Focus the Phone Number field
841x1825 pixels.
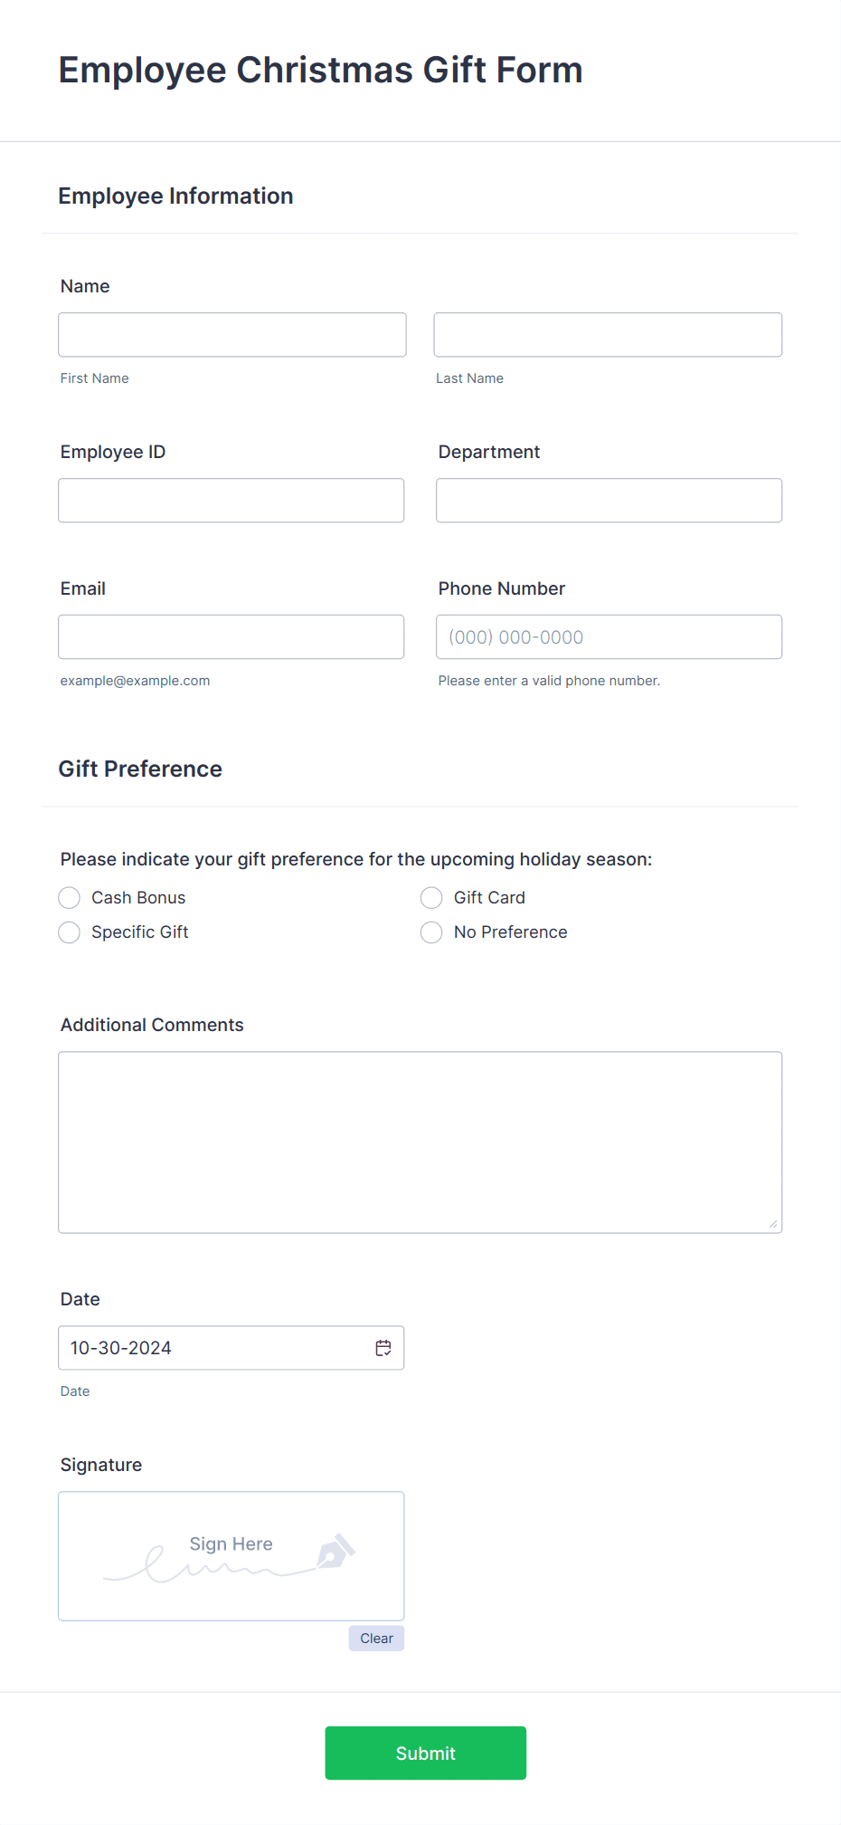609,636
